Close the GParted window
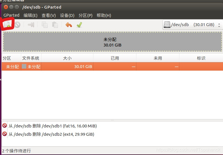 coord(6,7)
